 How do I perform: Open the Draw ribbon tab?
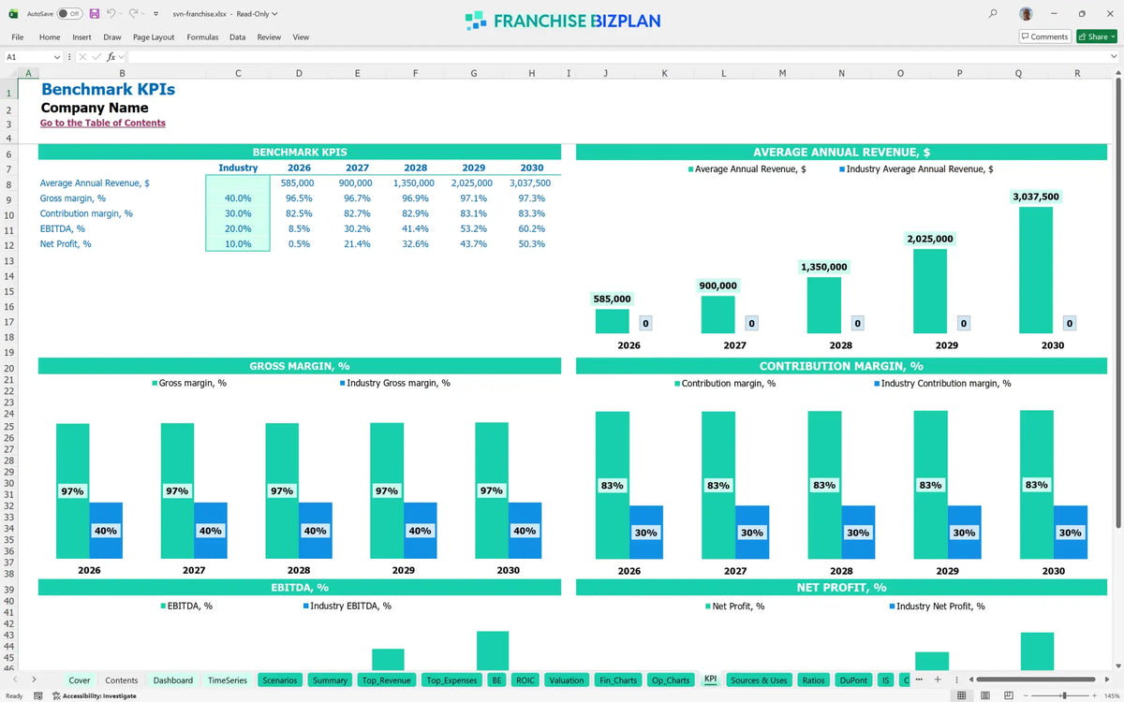[x=112, y=37]
